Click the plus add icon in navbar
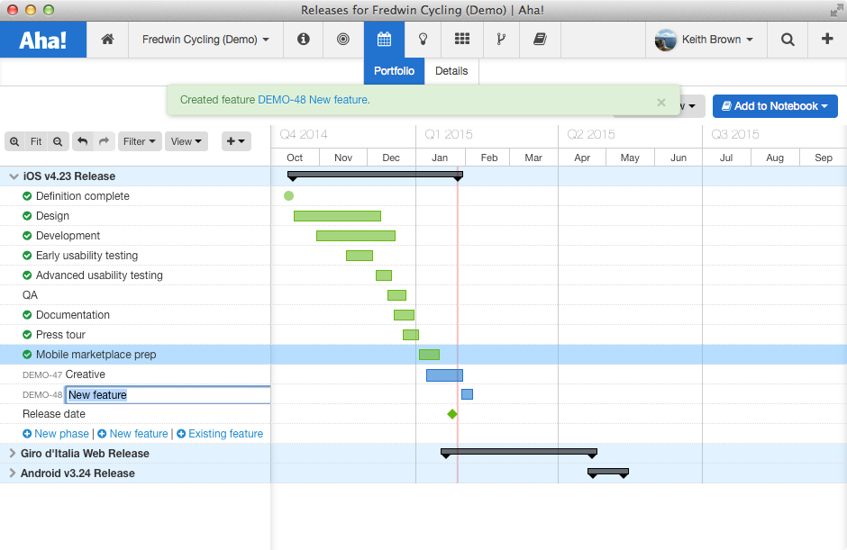 (827, 39)
